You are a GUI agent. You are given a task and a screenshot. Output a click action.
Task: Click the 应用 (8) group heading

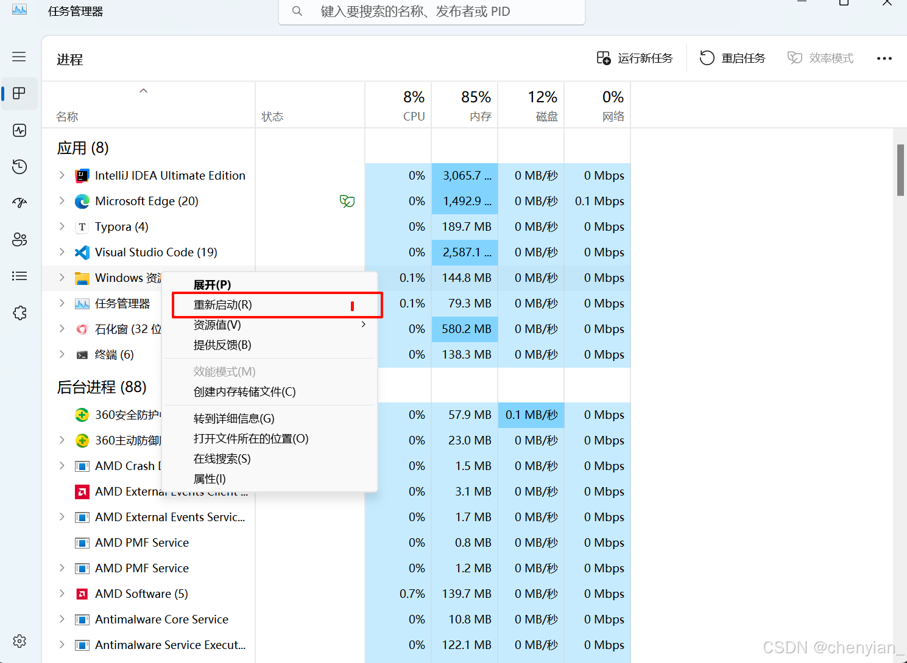83,148
